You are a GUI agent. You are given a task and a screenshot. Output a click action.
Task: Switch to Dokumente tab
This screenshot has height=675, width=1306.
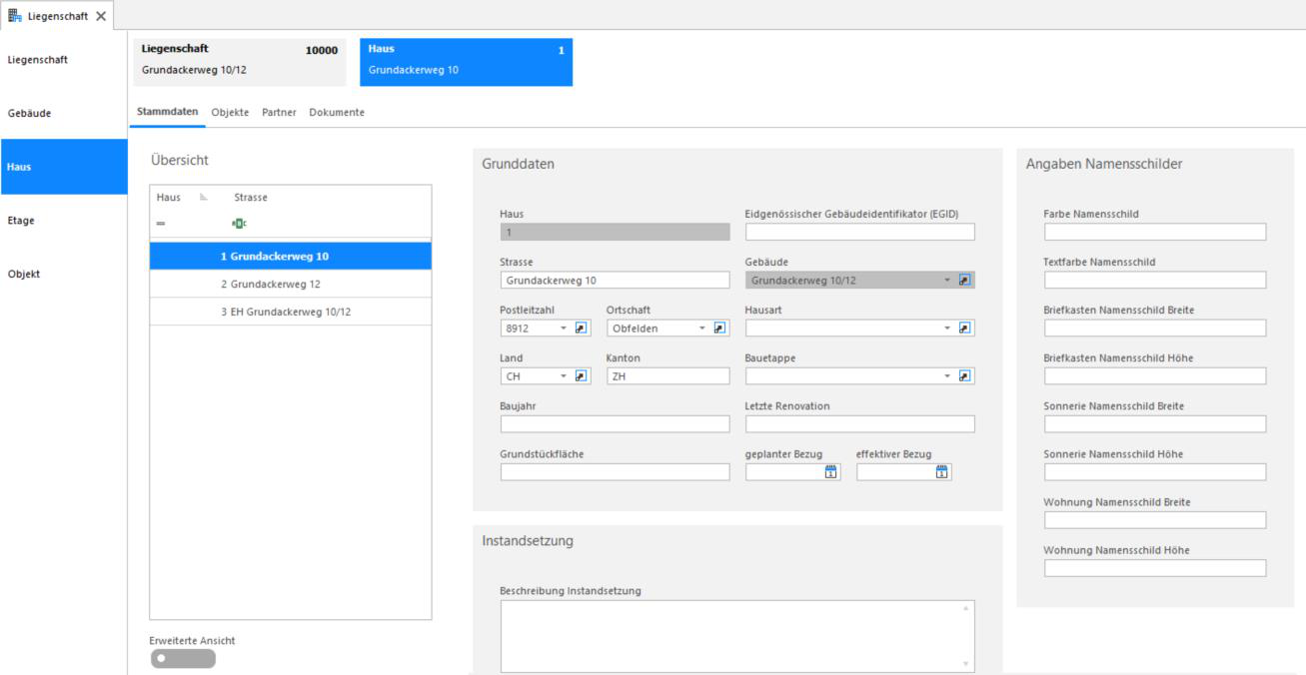pos(337,112)
